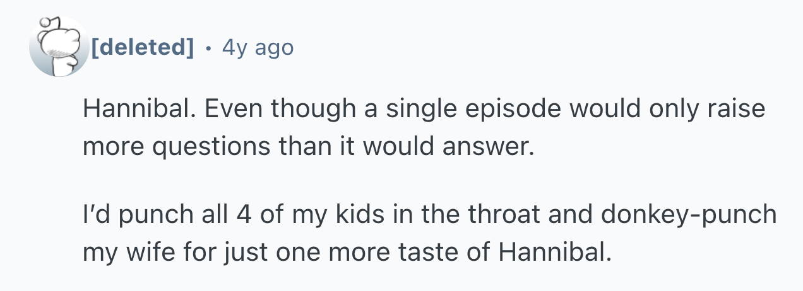Click the "4y ago" comment timestamp
The height and width of the screenshot is (291, 803).
258,47
